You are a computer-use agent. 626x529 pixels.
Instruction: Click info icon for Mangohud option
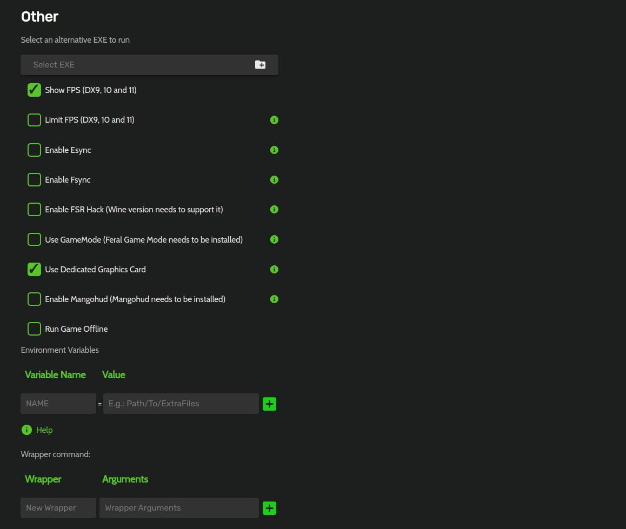tap(274, 299)
